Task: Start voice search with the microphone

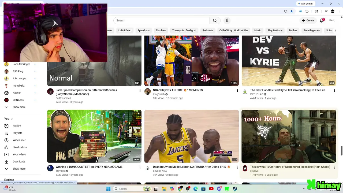Action: (227, 21)
